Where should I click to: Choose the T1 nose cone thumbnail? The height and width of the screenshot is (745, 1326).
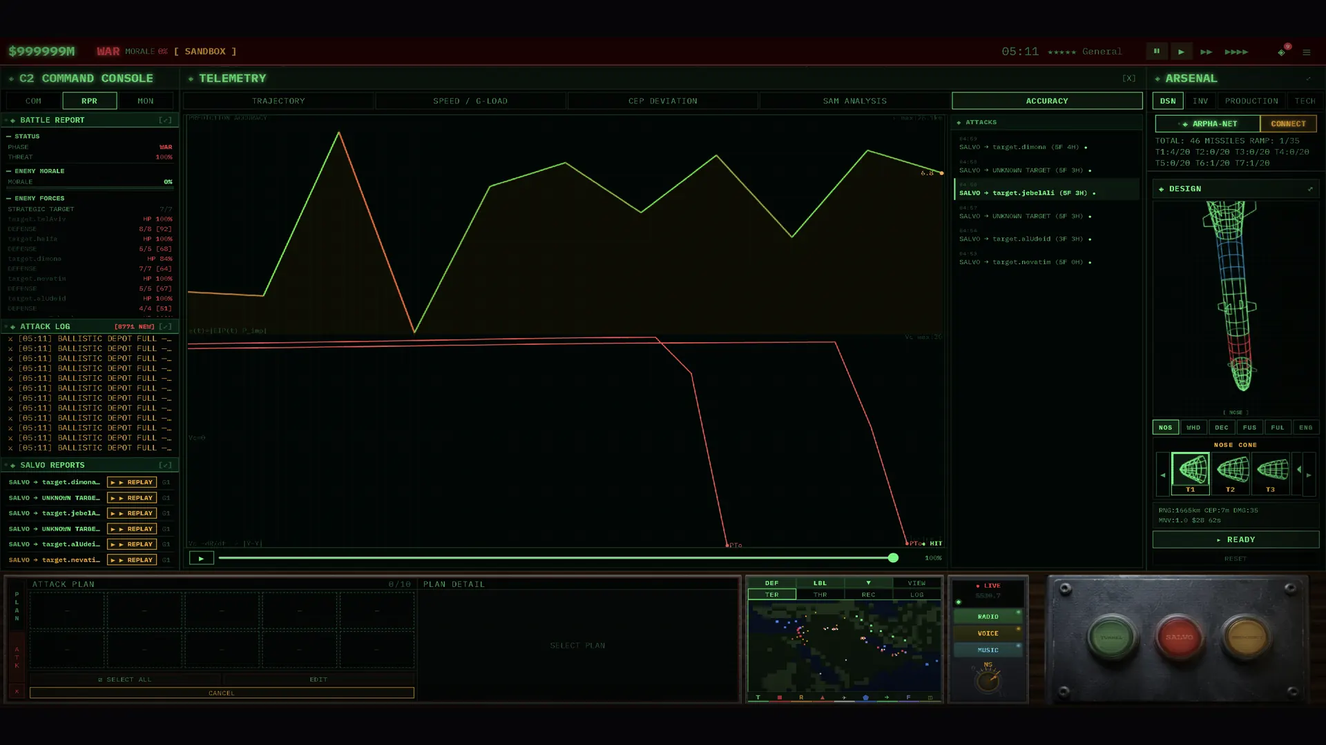pos(1191,474)
